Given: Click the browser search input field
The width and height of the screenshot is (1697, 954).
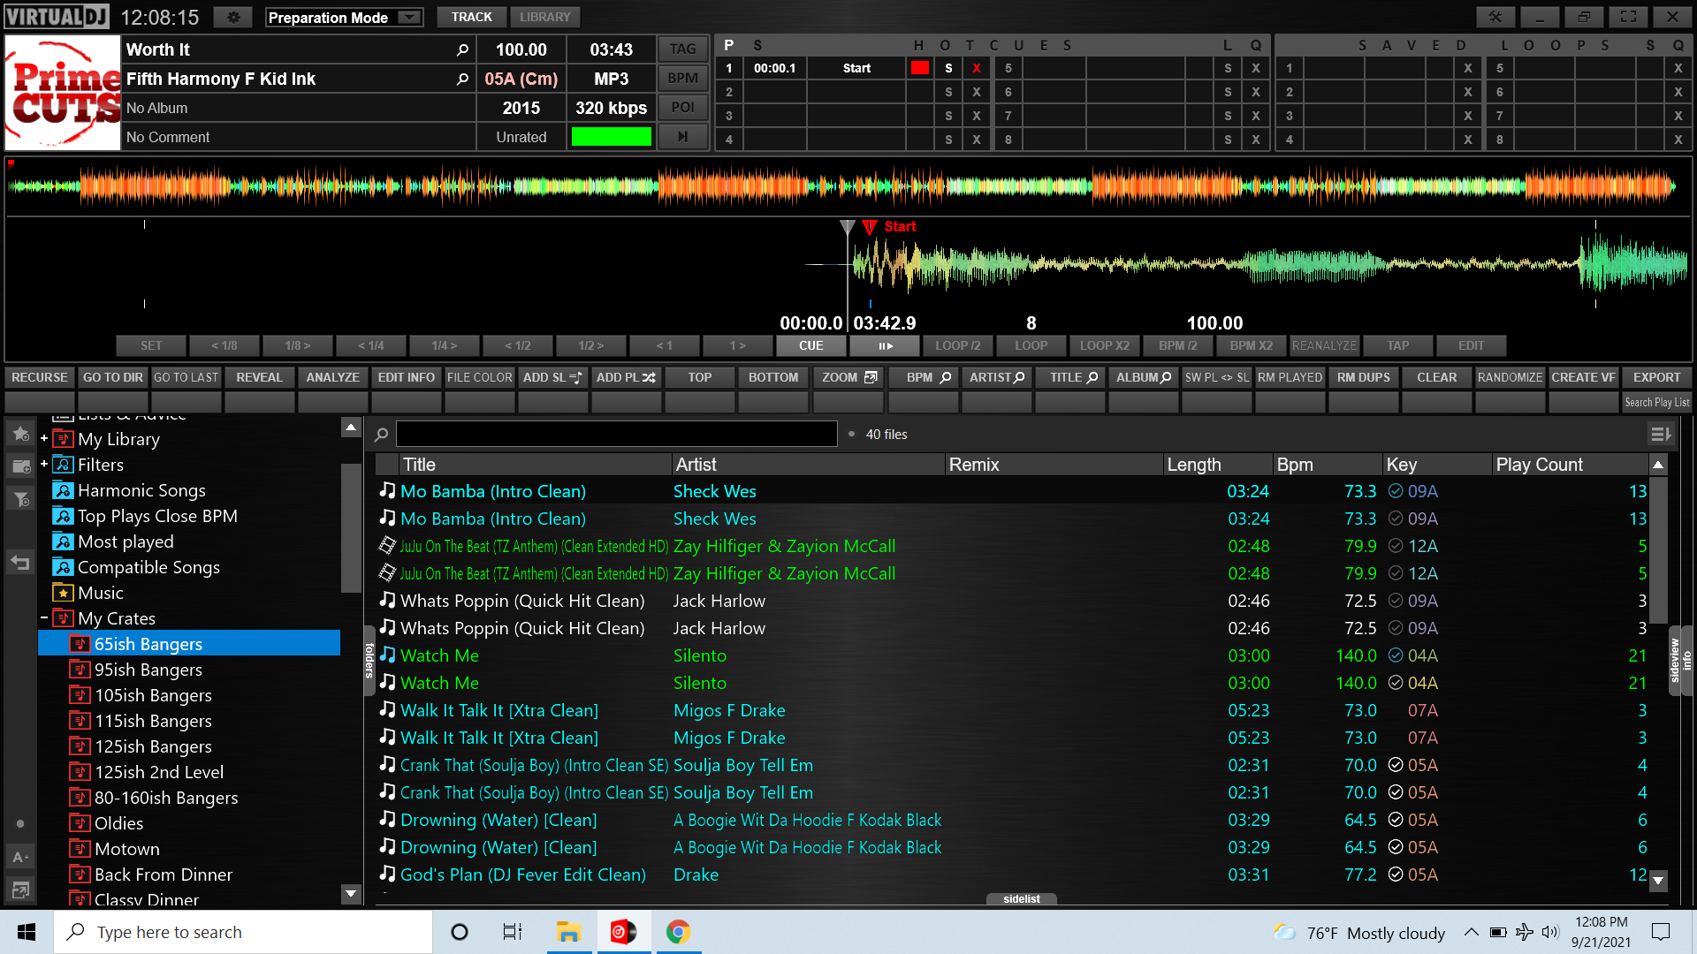Looking at the screenshot, I should click(616, 434).
